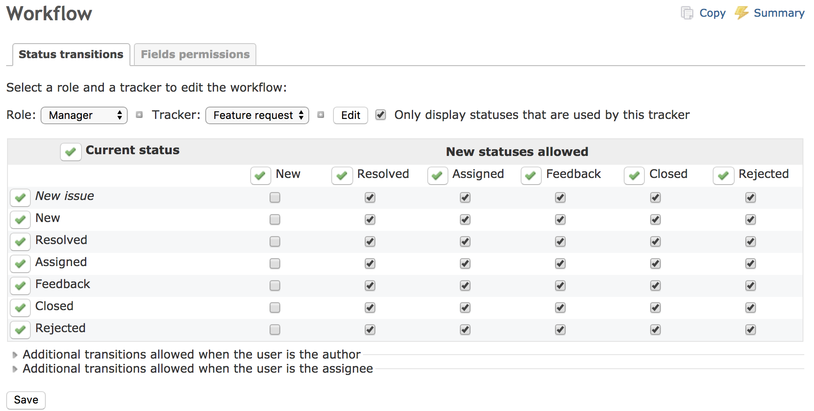Click the green check icon for Assigned row
Image resolution: width=814 pixels, height=411 pixels.
pyautogui.click(x=20, y=264)
